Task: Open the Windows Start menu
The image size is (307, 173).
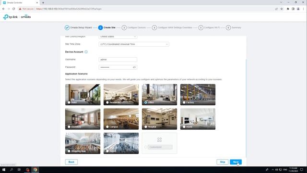Action: (4, 170)
